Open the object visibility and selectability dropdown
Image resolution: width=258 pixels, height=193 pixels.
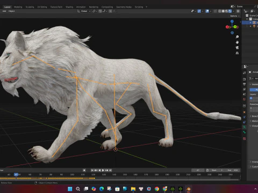pos(193,11)
